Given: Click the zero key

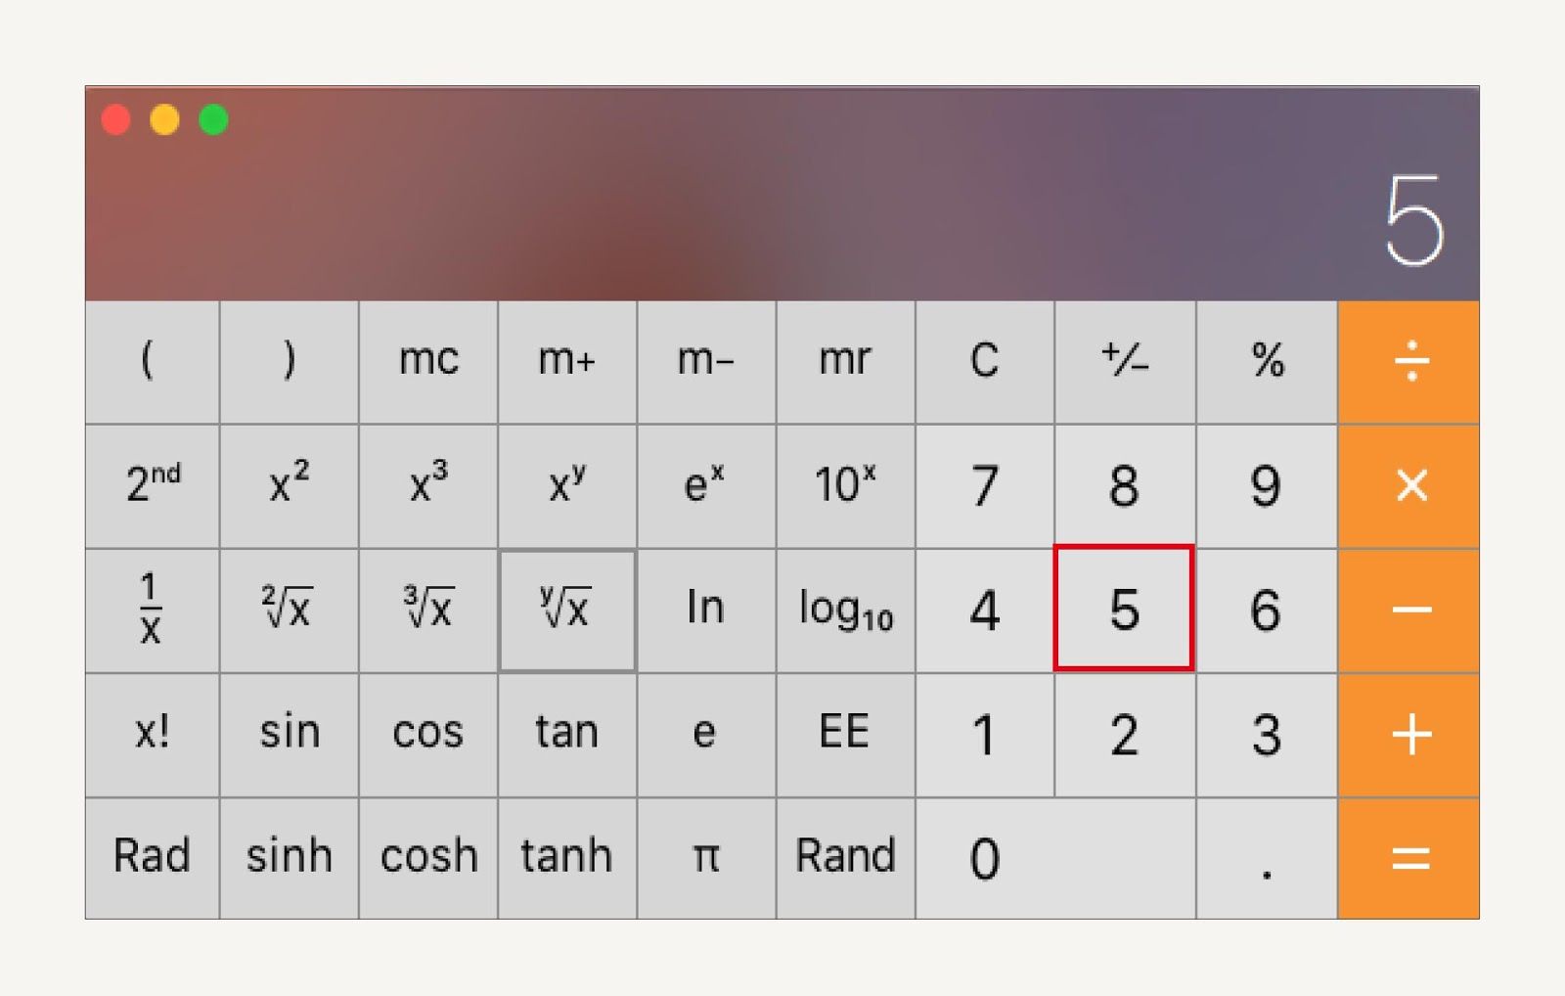Looking at the screenshot, I should (x=1055, y=858).
